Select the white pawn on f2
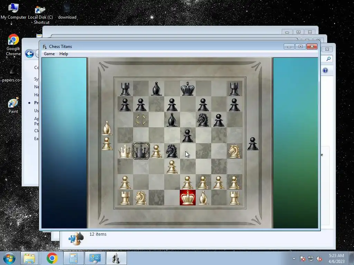This screenshot has width=354, height=265. point(203,182)
